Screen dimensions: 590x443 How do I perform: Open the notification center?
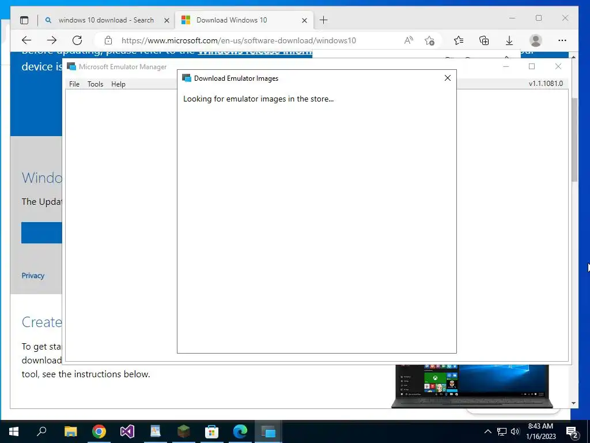(572, 431)
